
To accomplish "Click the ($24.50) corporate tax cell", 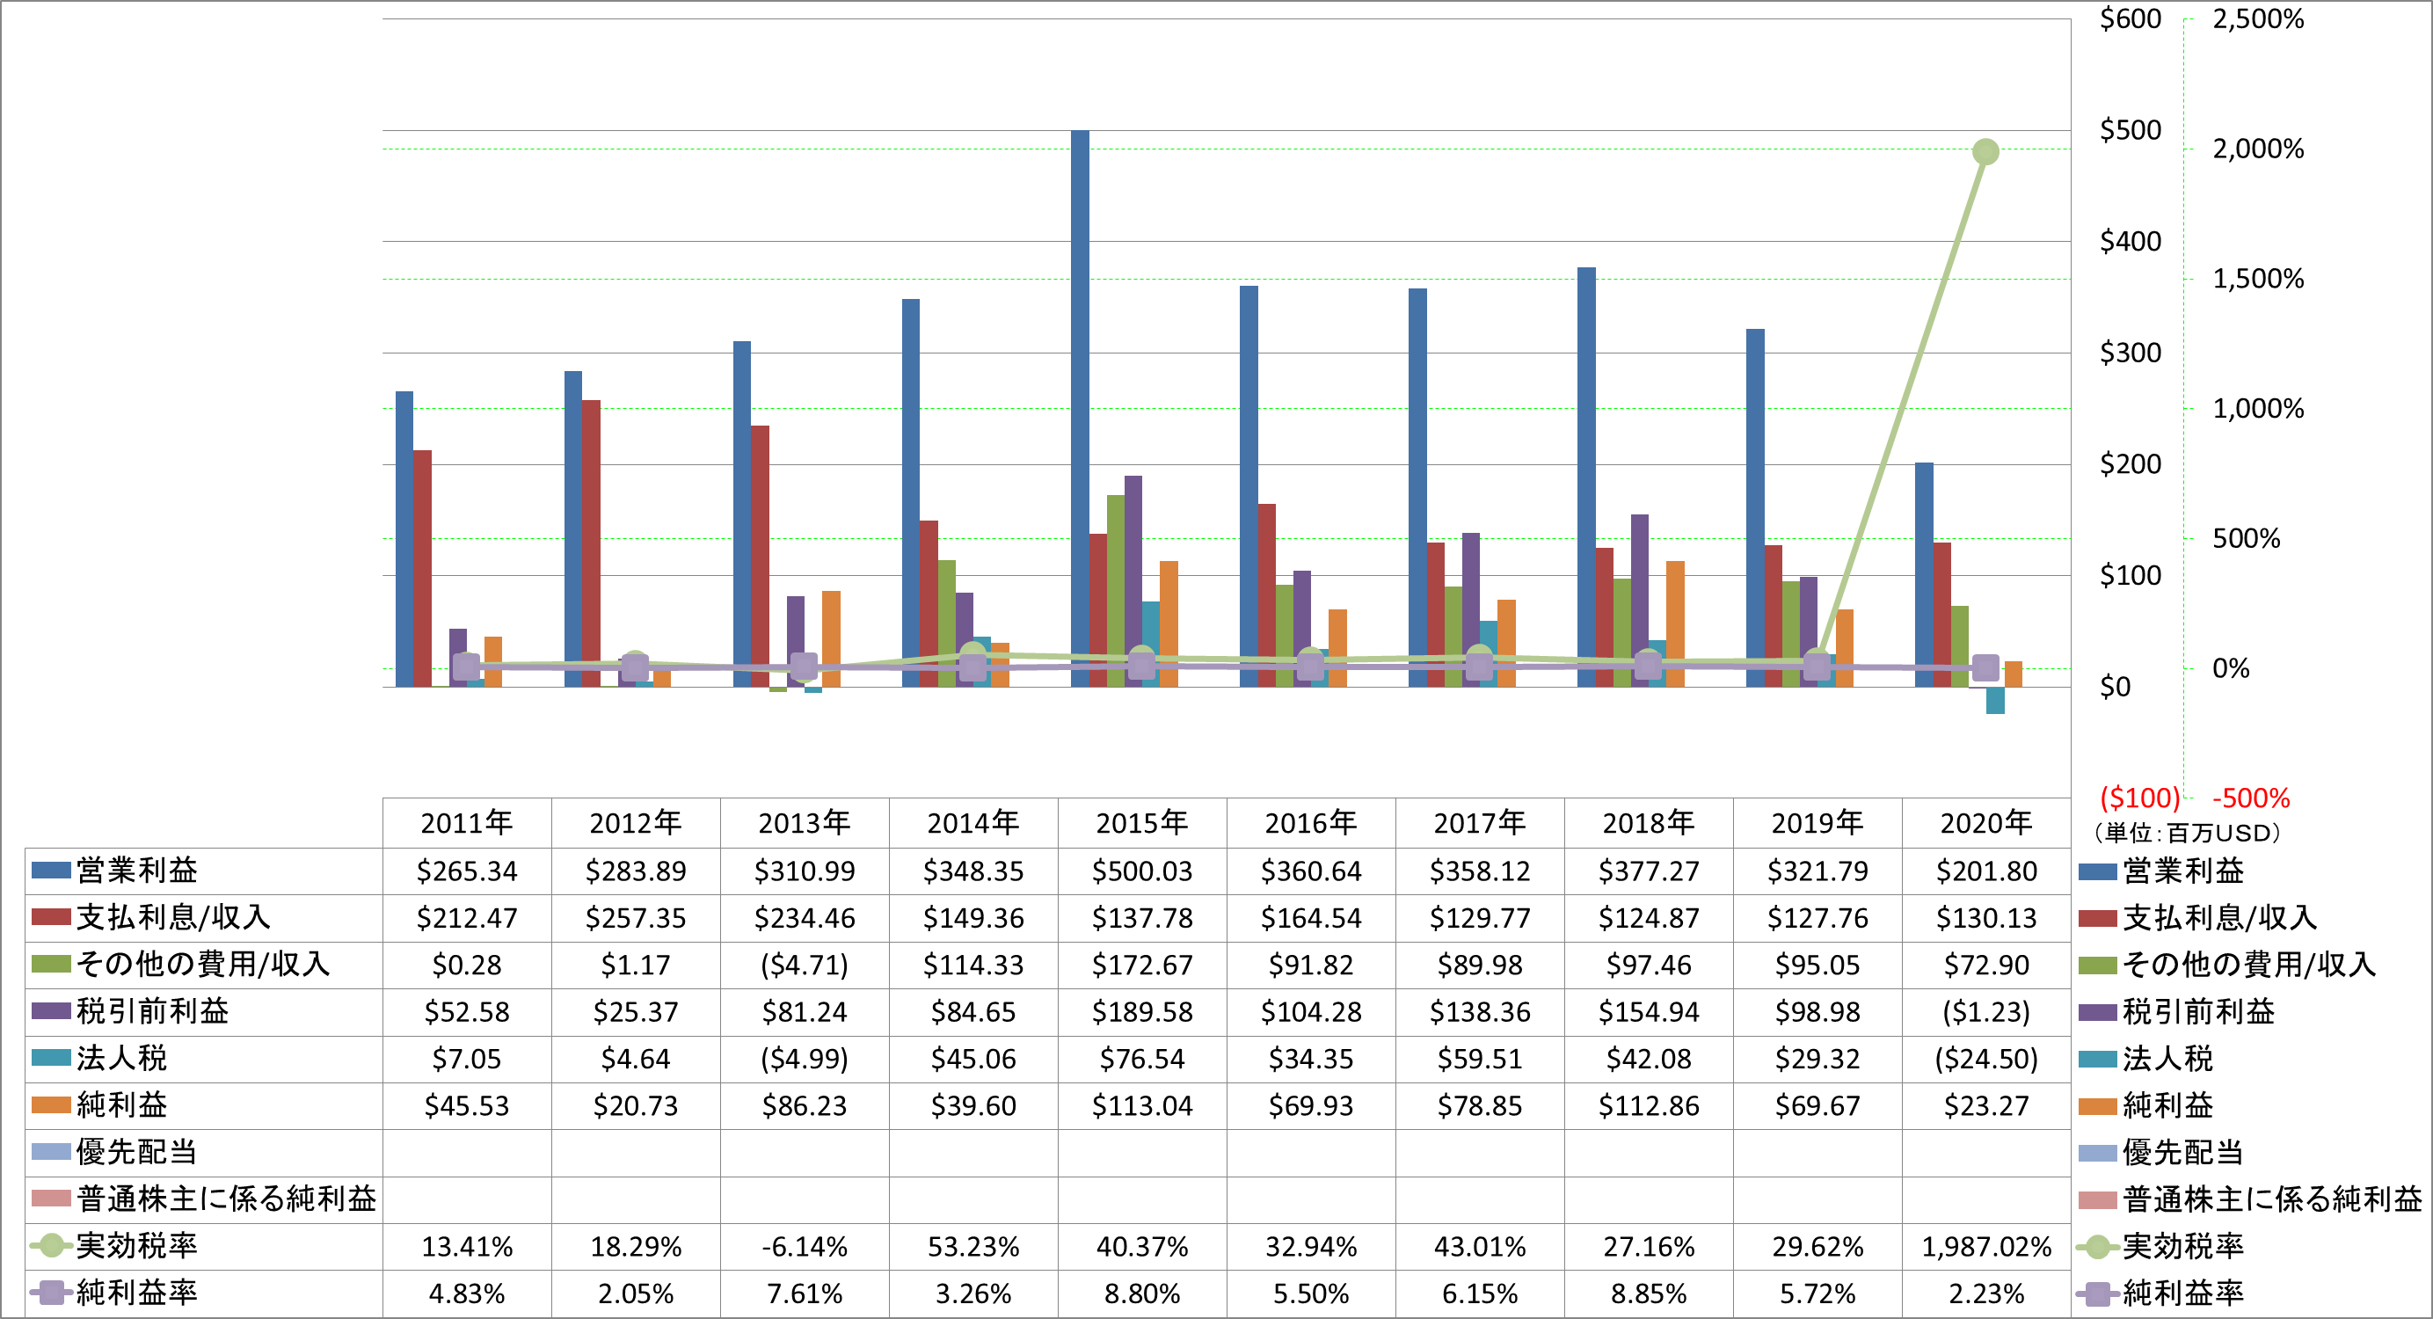I will click(x=1986, y=1058).
